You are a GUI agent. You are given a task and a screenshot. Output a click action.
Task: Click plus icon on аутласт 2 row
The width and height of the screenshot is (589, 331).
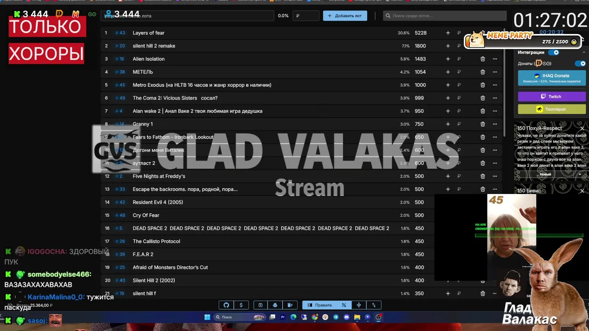coord(448,163)
